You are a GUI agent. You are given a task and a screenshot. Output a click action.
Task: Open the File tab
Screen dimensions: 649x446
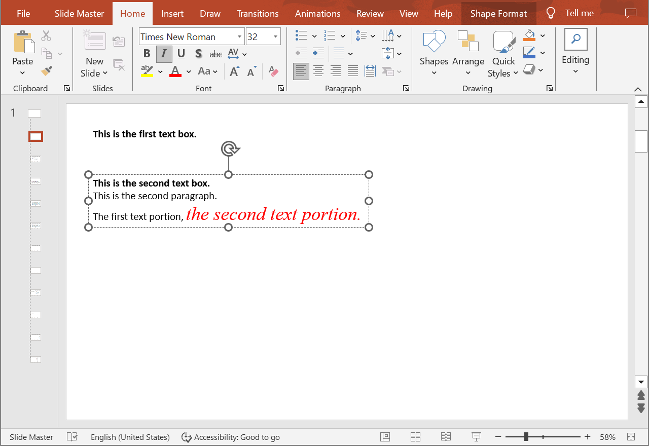tap(23, 14)
